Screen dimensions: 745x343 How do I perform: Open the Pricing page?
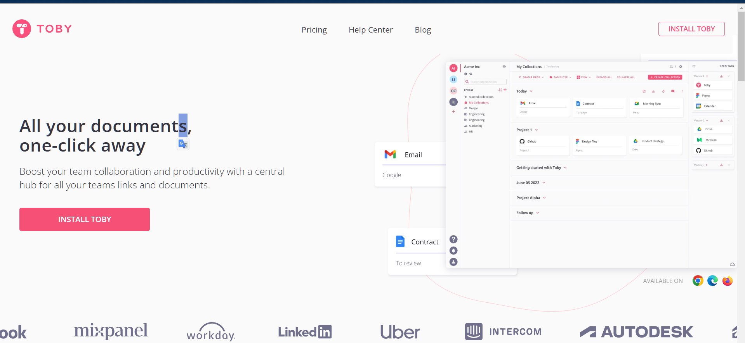[314, 30]
